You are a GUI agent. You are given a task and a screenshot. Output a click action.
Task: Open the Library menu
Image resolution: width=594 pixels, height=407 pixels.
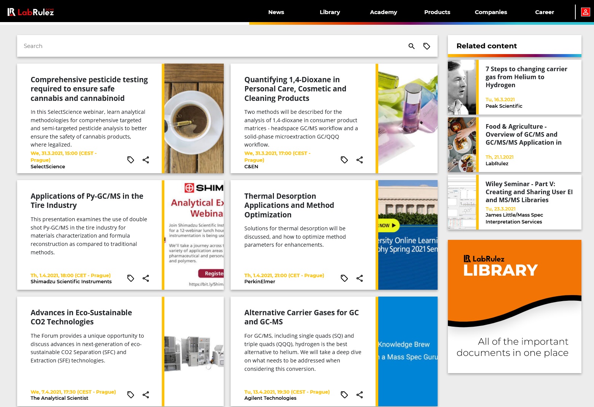(330, 12)
